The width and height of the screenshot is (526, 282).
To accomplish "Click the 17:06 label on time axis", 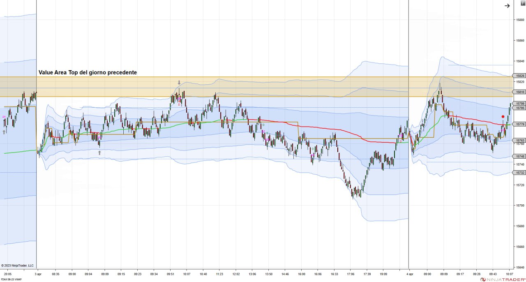I will (x=351, y=273).
